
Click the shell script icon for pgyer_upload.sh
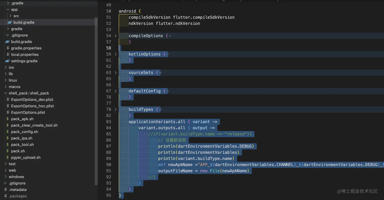(x=8, y=157)
